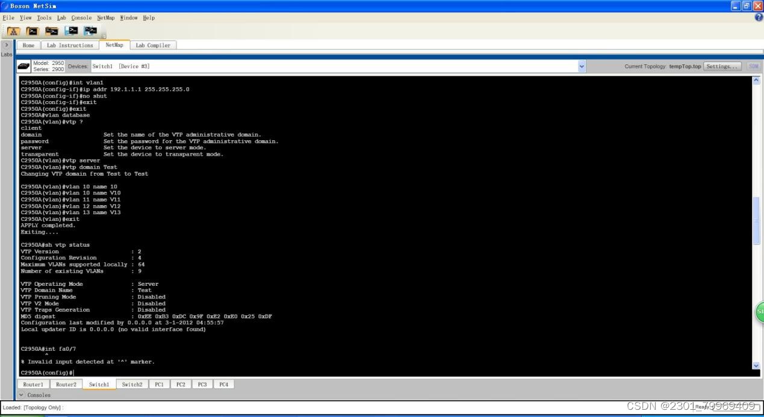
Task: Open the Console menu
Action: [x=81, y=17]
